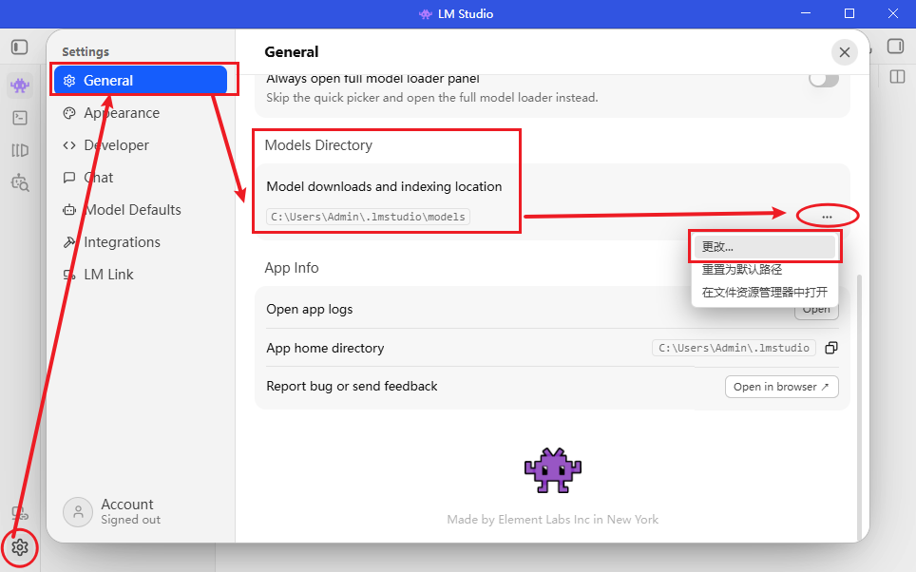Viewport: 916px width, 572px height.
Task: Open settings via bottom-left gear icon
Action: click(20, 547)
